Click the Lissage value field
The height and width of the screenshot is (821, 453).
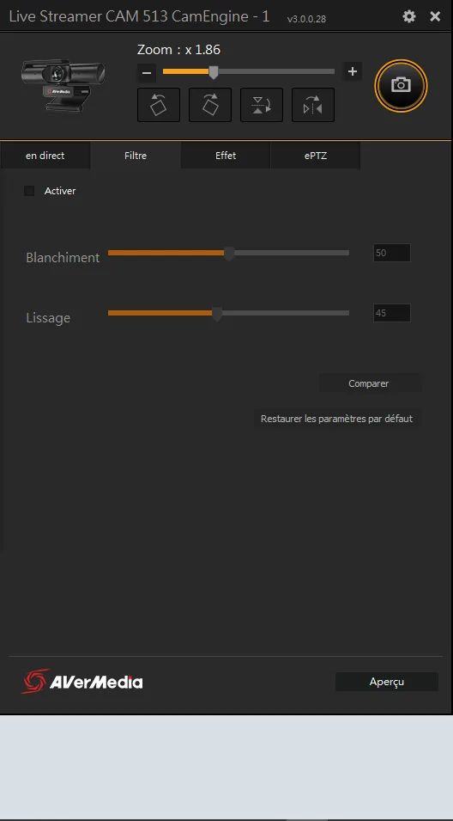pos(392,313)
